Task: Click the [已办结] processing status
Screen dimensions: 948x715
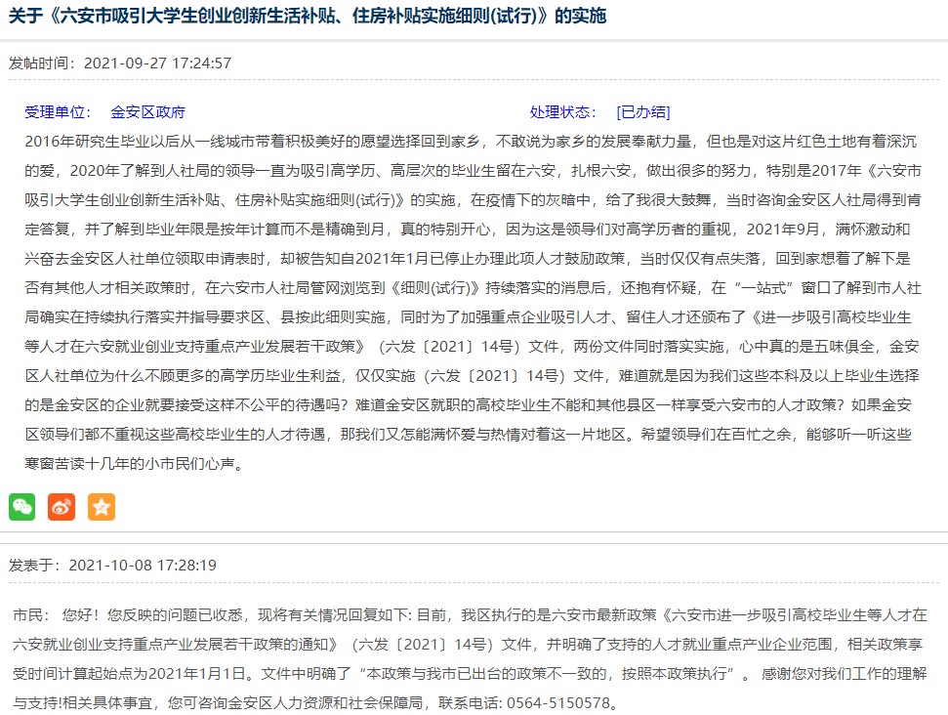Action: (642, 112)
